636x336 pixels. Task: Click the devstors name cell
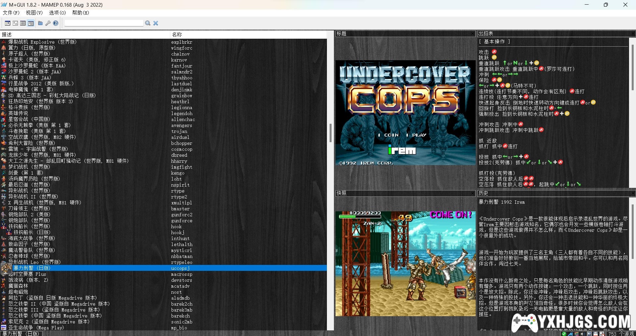click(x=182, y=280)
